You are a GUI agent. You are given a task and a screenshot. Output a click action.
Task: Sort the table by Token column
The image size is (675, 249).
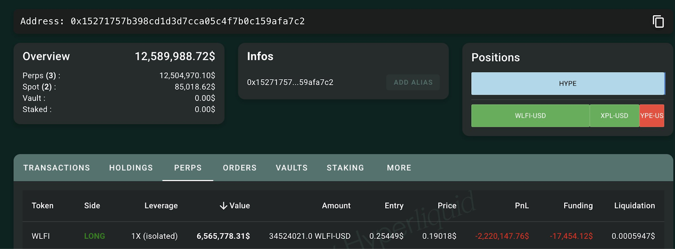[x=43, y=206]
